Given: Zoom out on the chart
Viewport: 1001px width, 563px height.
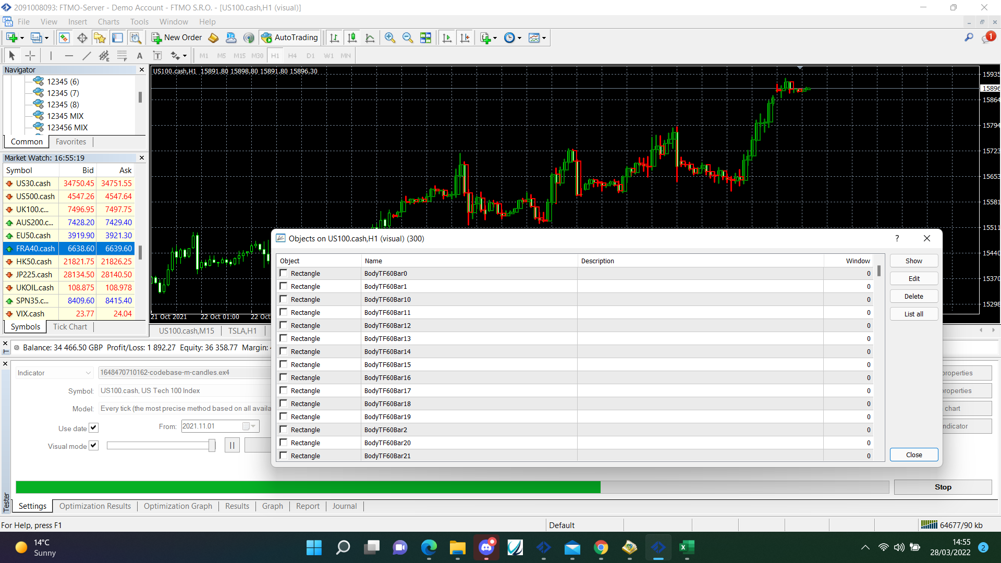Looking at the screenshot, I should coord(408,38).
